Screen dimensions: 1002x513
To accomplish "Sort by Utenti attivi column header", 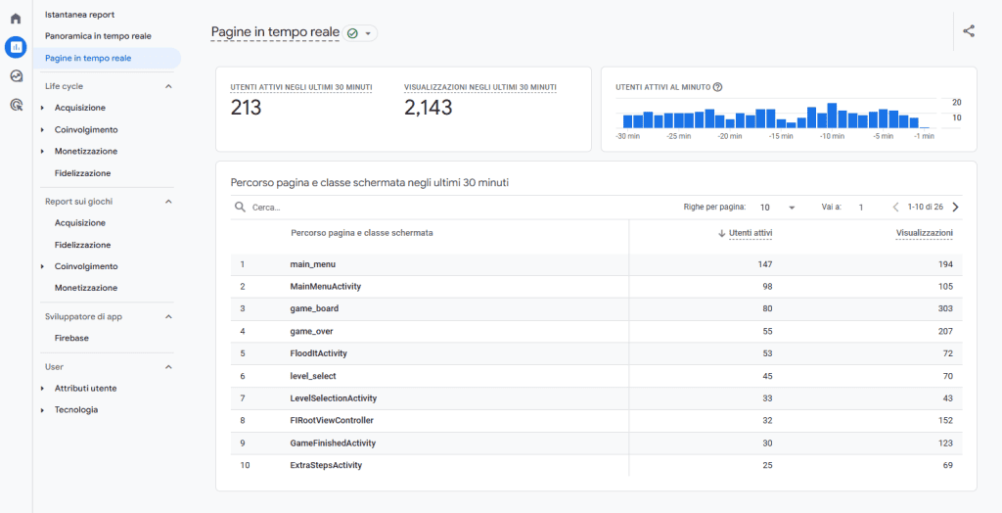I will pyautogui.click(x=751, y=233).
